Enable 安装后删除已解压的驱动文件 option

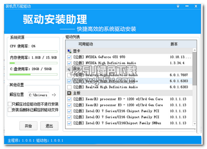tap(10, 110)
